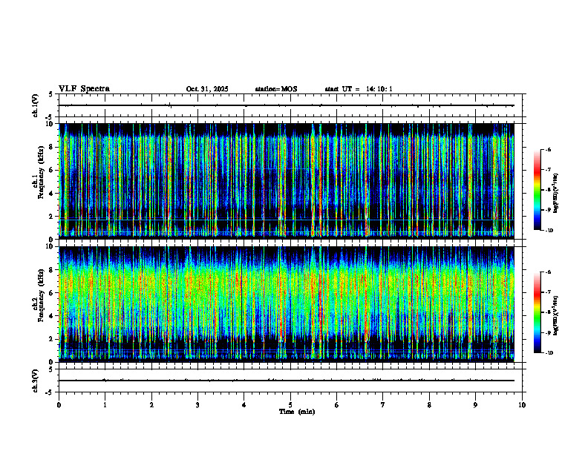Click inside the ch.2 spectrogram panel
Viewport: 588px width, 454px height.
pos(287,304)
